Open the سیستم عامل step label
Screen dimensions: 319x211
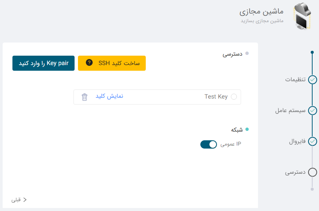[290, 111]
